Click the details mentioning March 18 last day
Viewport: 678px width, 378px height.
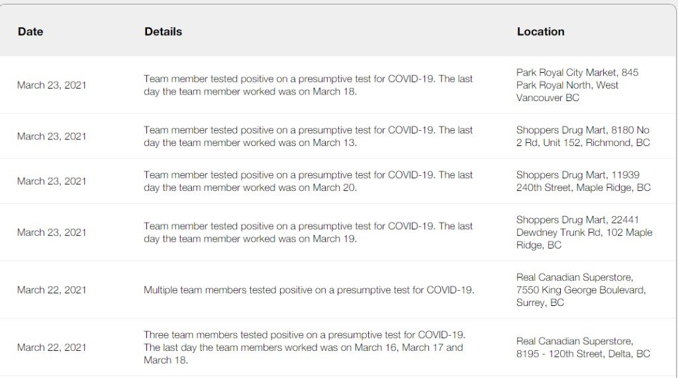pyautogui.click(x=308, y=85)
